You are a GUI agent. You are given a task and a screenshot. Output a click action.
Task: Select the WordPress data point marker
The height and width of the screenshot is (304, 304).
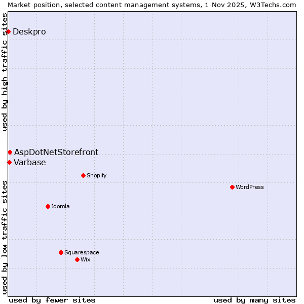pyautogui.click(x=232, y=187)
